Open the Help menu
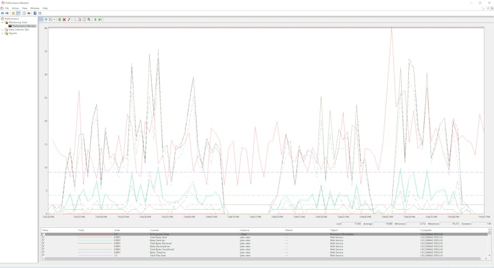494x268 pixels. [45, 8]
